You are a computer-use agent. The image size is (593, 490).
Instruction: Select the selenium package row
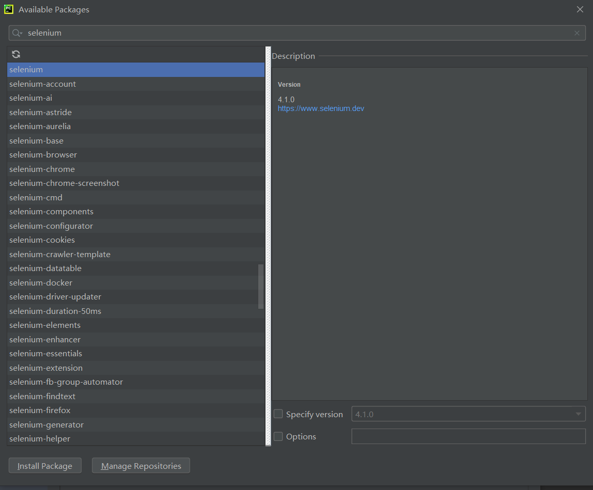136,70
